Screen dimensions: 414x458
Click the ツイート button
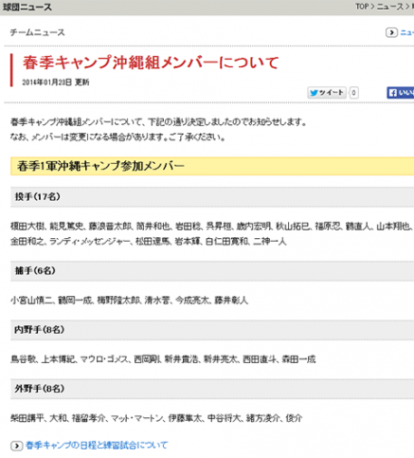tap(327, 93)
